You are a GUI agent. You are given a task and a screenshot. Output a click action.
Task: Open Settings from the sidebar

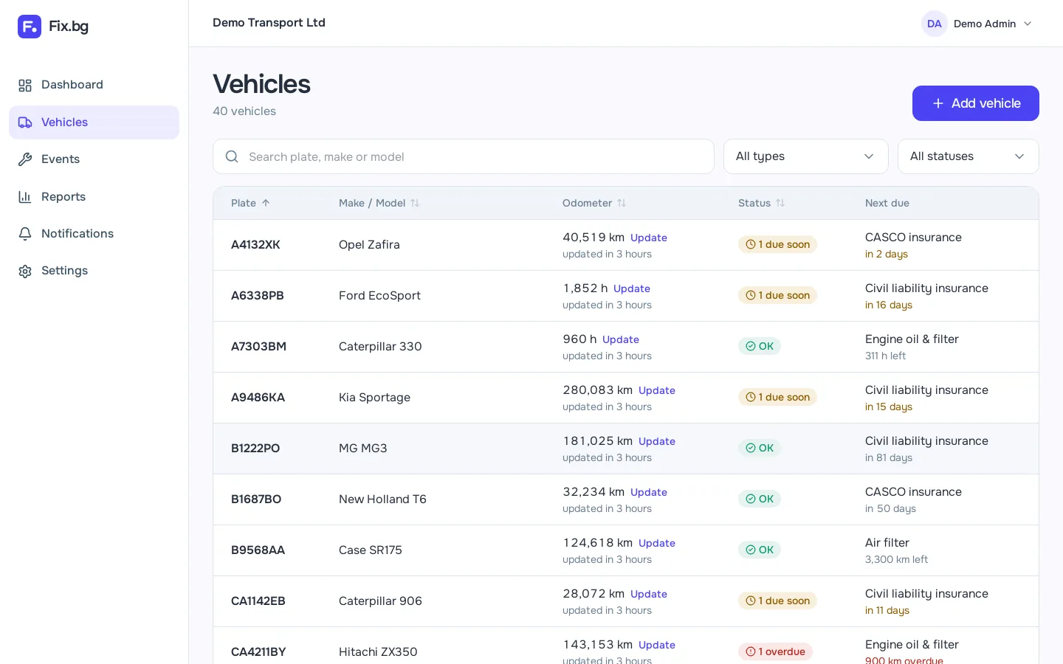(x=94, y=271)
